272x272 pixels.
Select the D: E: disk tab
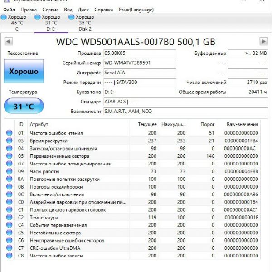click(x=51, y=23)
